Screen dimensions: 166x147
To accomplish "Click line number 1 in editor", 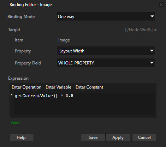I will point(12,96).
